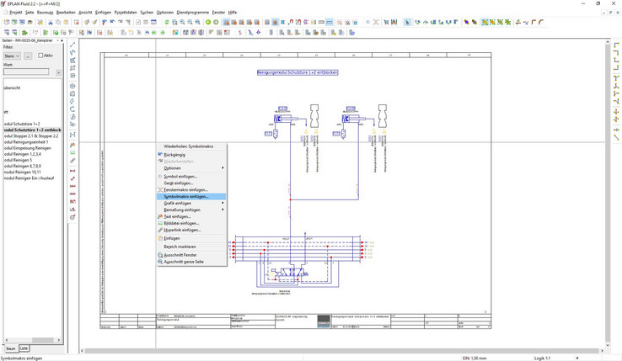Select the circle drawing tool in left toolbar
The height and width of the screenshot is (361, 622).
pos(72,86)
